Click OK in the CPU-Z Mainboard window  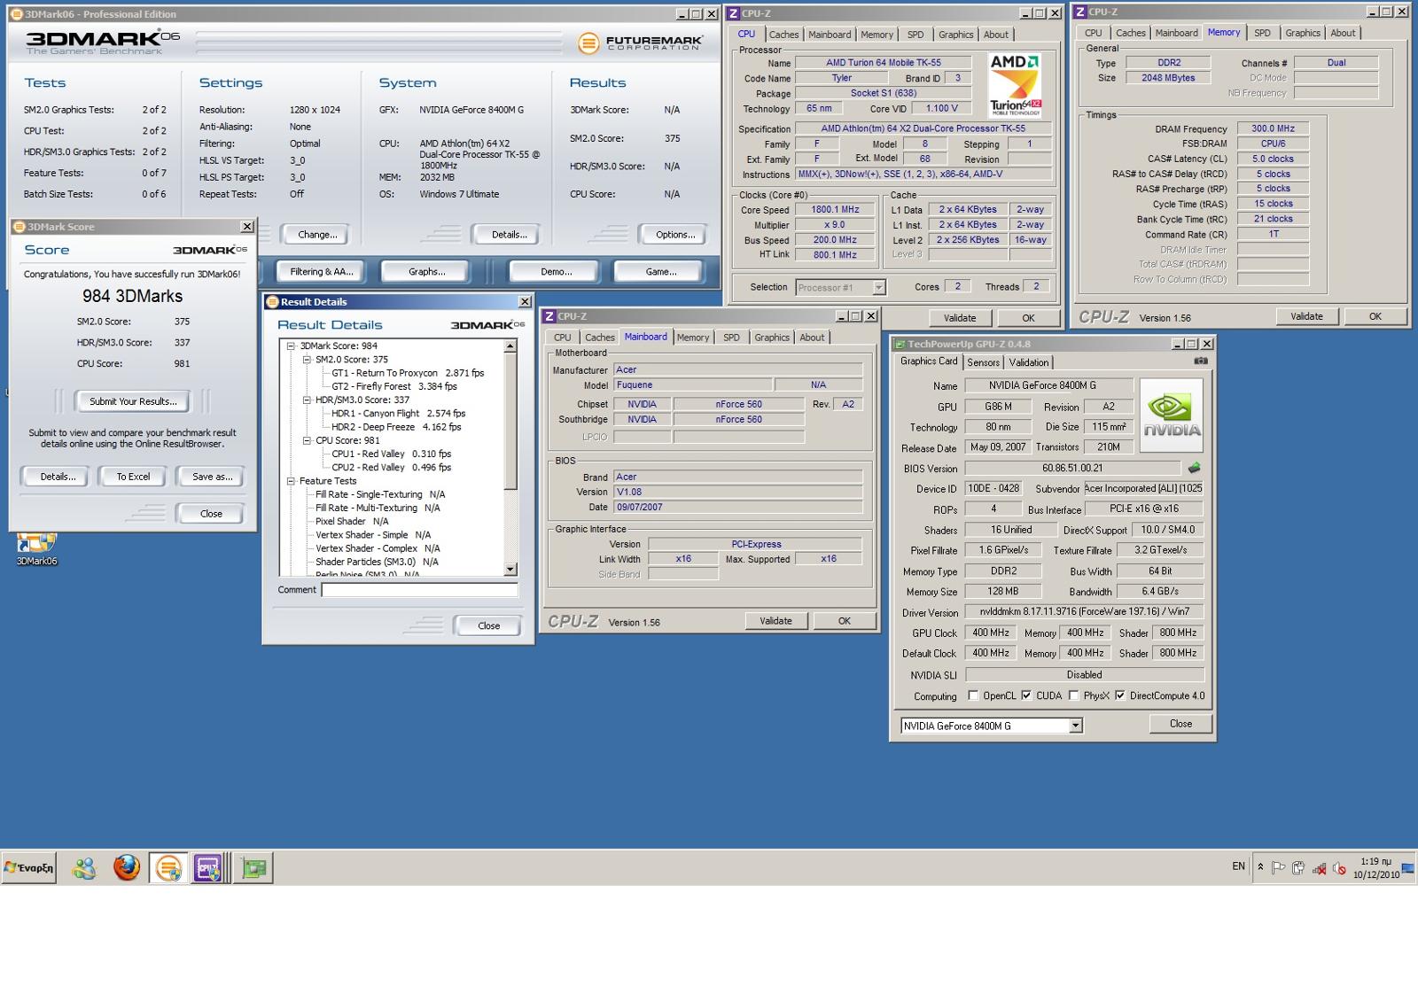844,621
